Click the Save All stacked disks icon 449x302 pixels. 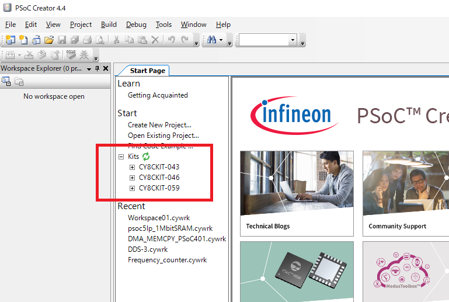pos(75,40)
